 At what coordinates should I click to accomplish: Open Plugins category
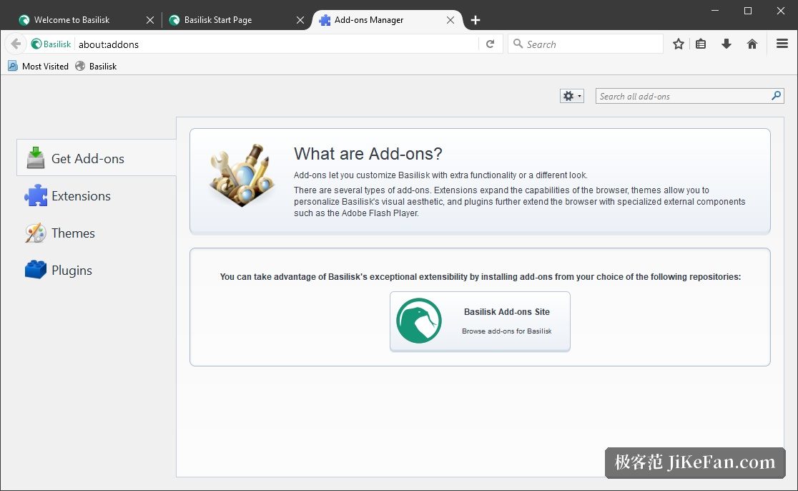pyautogui.click(x=97, y=270)
